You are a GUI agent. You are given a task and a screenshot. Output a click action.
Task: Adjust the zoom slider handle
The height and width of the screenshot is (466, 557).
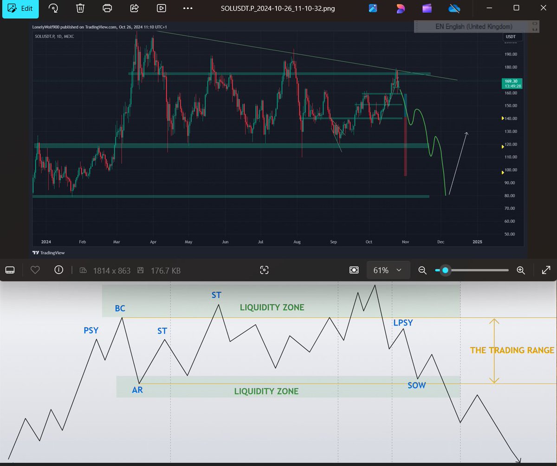[x=445, y=270]
